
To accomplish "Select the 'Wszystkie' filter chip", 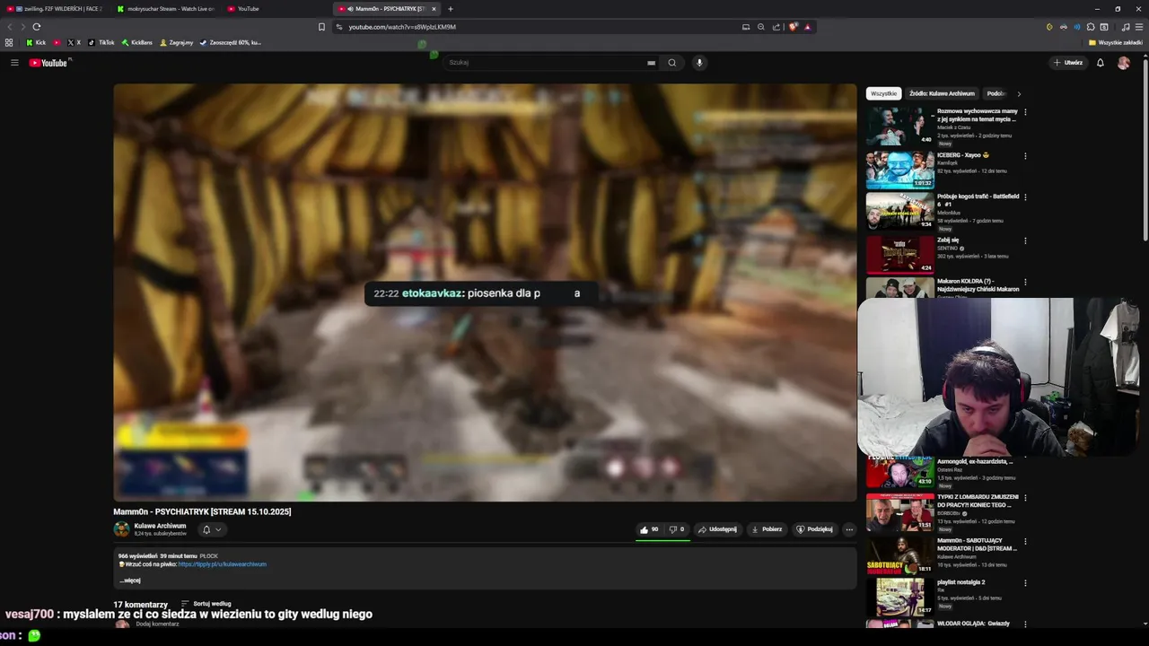I will coord(883,93).
